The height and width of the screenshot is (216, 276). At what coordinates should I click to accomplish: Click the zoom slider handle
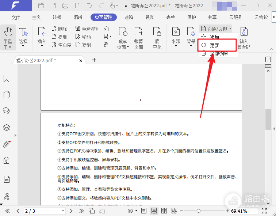(x=199, y=211)
